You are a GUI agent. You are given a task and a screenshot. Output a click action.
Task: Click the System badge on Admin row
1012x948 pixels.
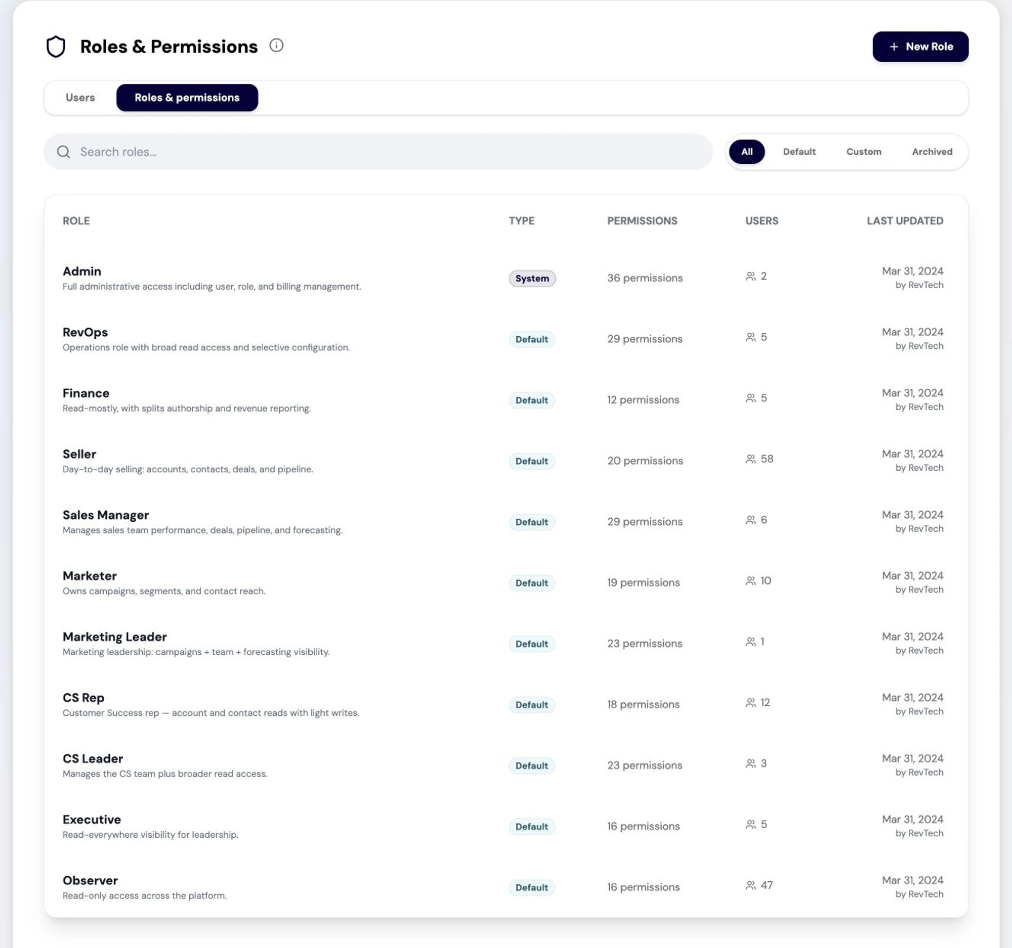(532, 279)
